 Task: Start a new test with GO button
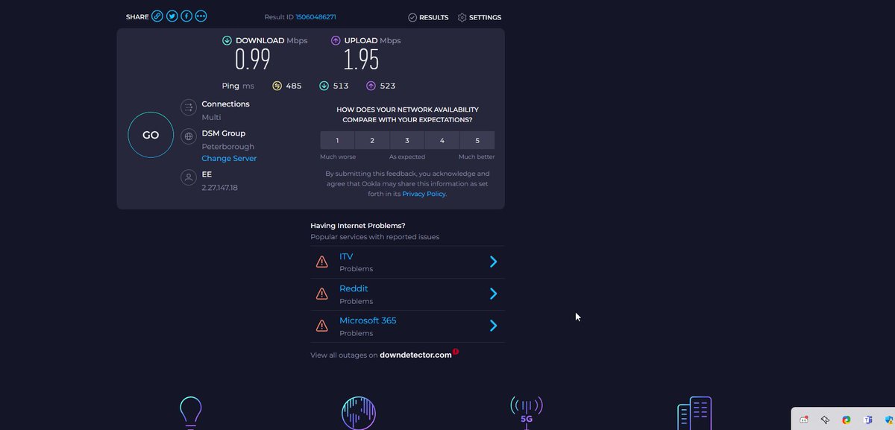pyautogui.click(x=151, y=135)
